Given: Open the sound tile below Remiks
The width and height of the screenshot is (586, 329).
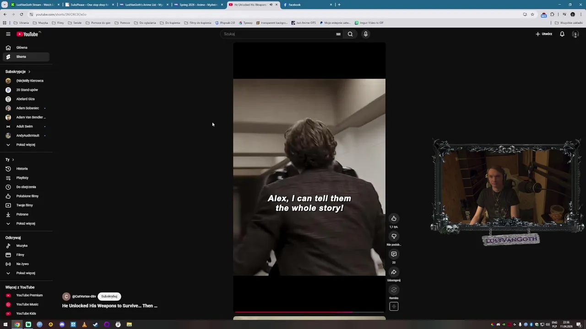Looking at the screenshot, I should point(394,307).
